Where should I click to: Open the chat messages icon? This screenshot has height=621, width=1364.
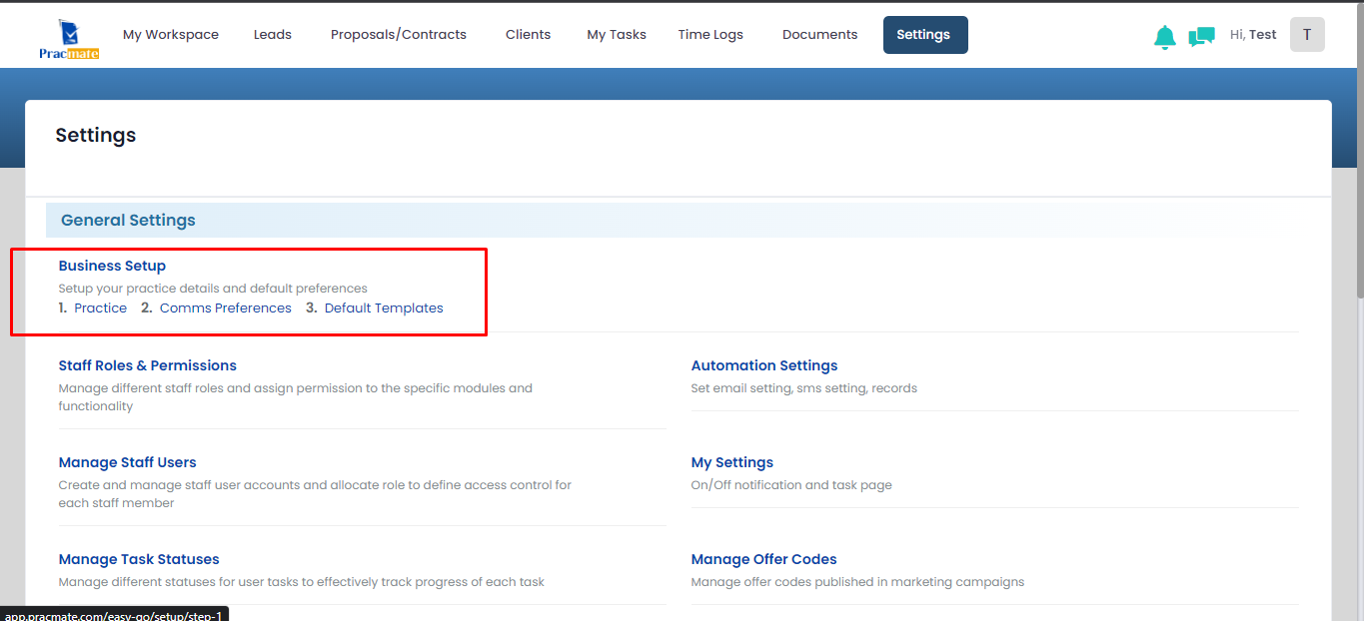(1201, 37)
